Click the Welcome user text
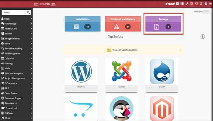This screenshot has width=213, height=121. pyautogui.click(x=198, y=11)
